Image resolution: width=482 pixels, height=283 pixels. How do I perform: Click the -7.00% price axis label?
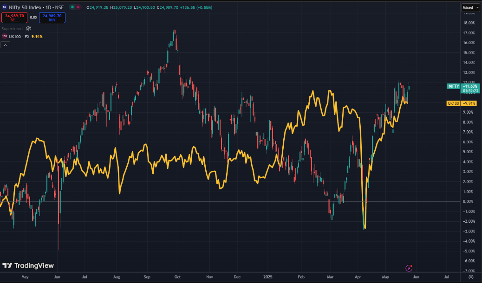pos(469,271)
